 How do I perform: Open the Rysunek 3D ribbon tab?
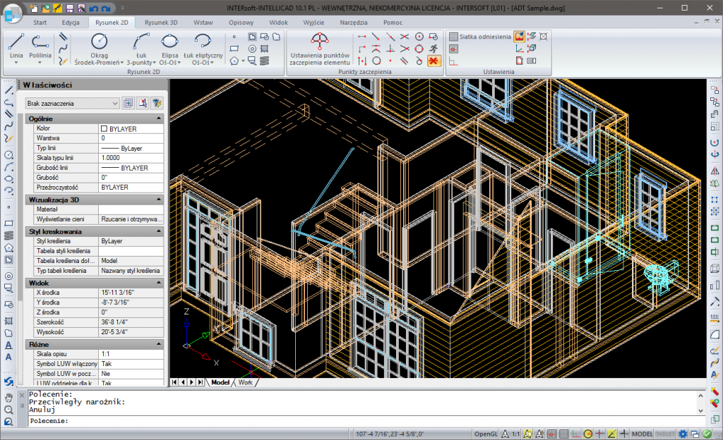coord(161,22)
